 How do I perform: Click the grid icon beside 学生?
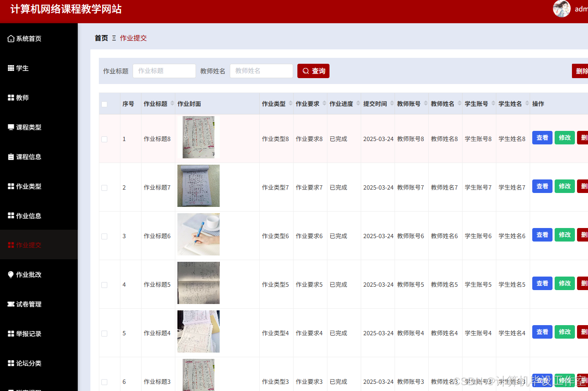pyautogui.click(x=11, y=68)
